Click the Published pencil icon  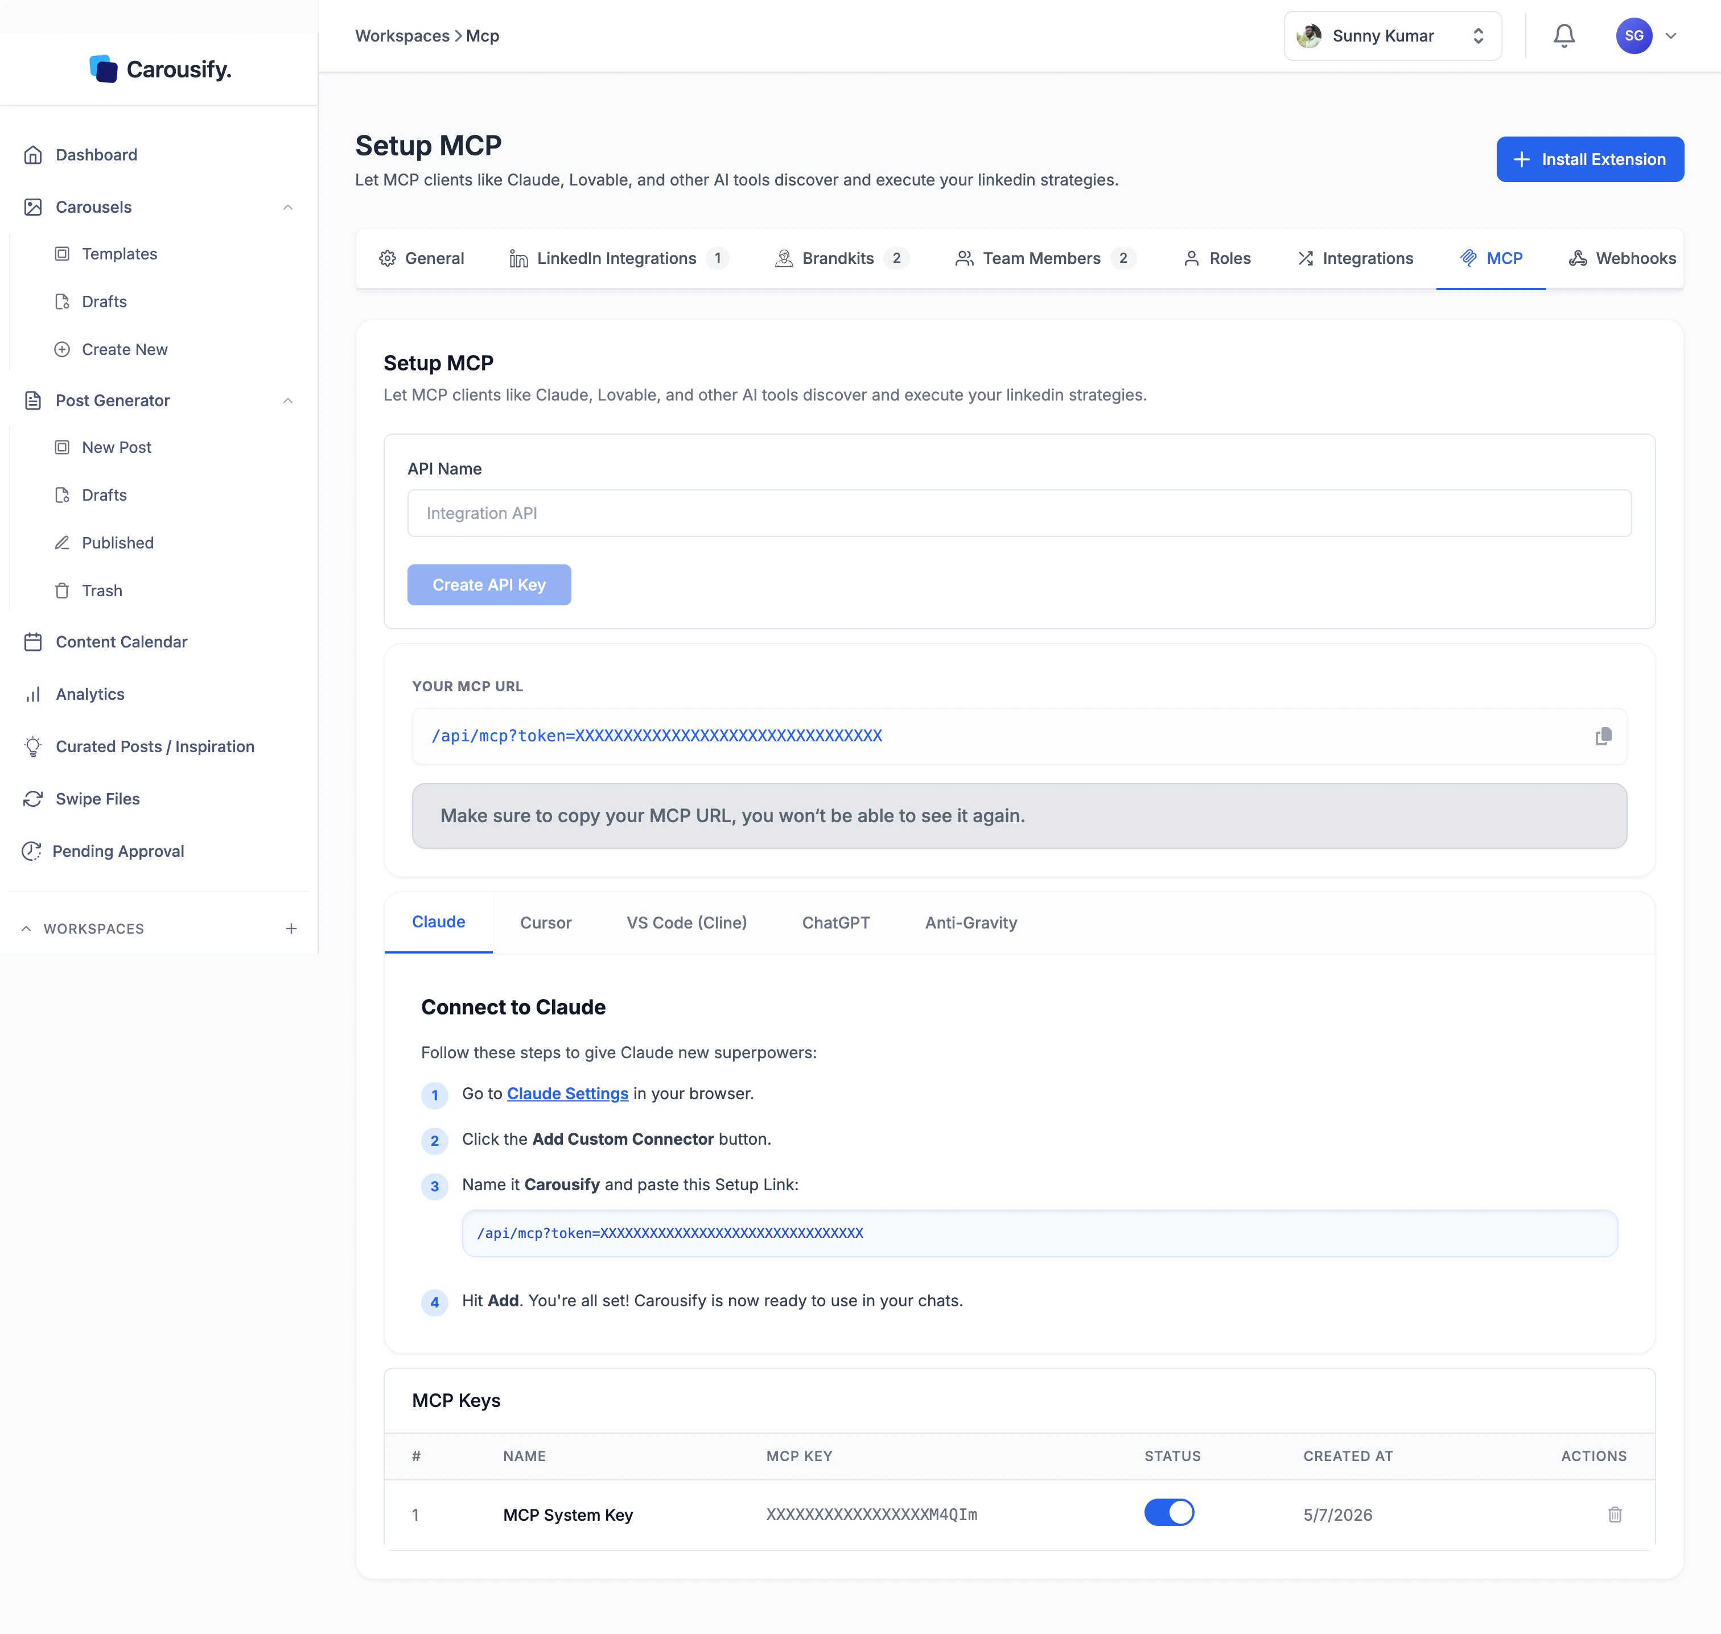pos(62,543)
